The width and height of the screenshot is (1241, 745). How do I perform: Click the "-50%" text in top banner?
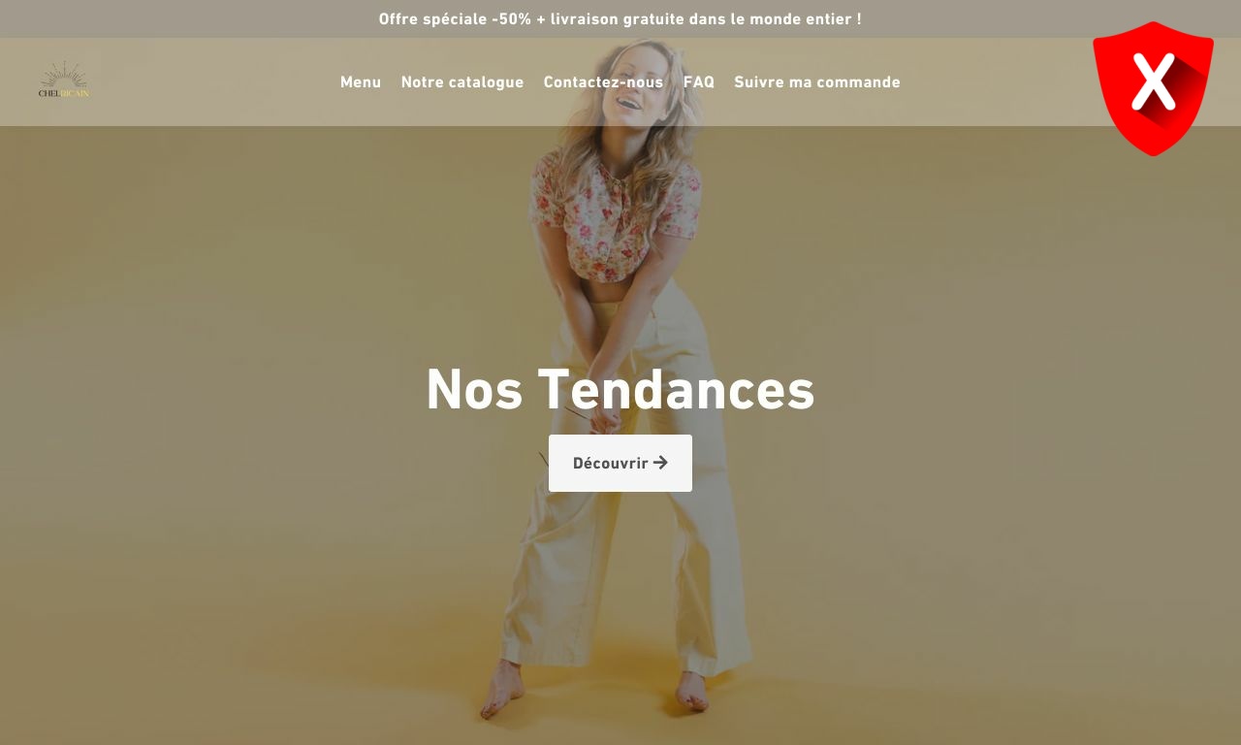(512, 18)
